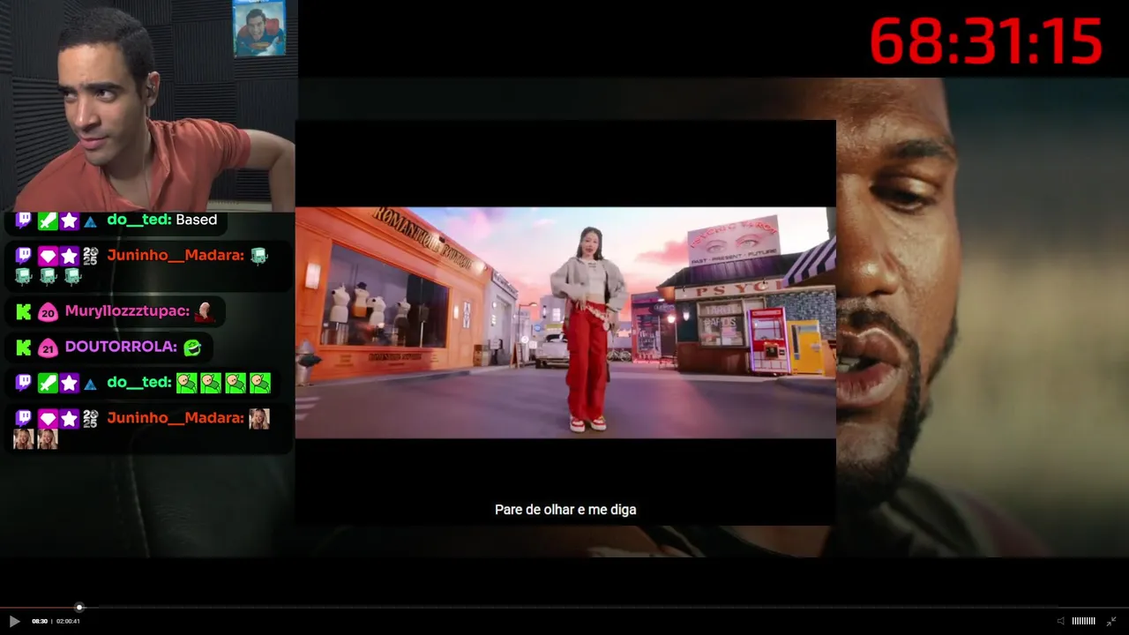Click the emote in Muryllozzztupac's message
The width and height of the screenshot is (1129, 635).
click(205, 310)
